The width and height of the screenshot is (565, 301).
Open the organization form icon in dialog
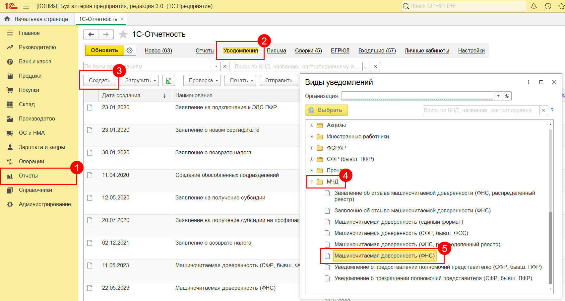pyautogui.click(x=507, y=96)
